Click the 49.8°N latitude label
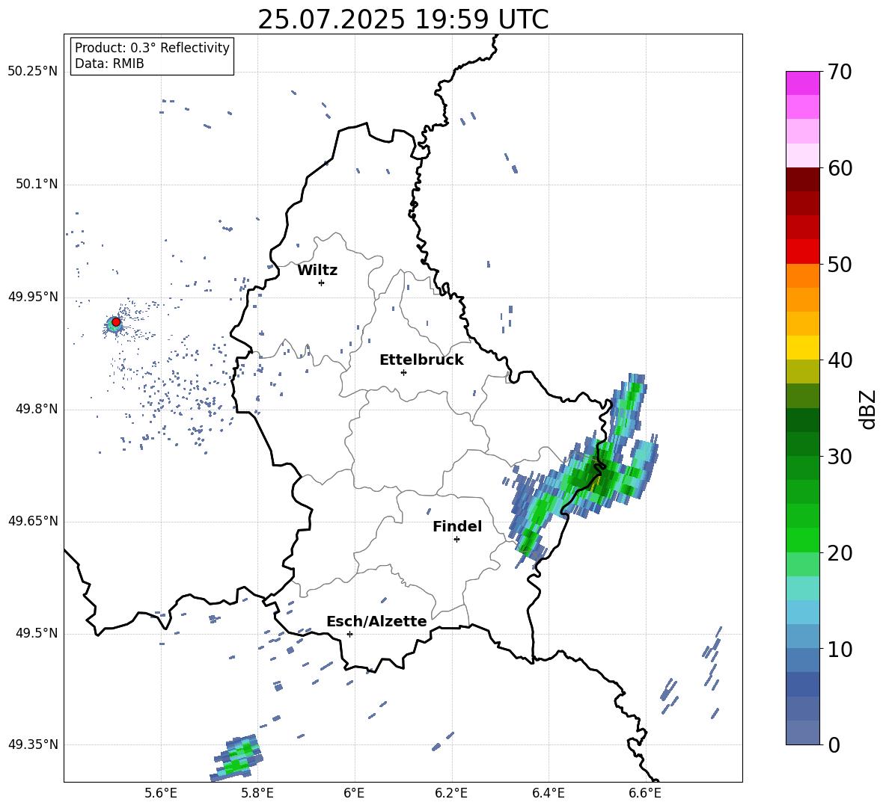The width and height of the screenshot is (886, 808). (x=37, y=409)
